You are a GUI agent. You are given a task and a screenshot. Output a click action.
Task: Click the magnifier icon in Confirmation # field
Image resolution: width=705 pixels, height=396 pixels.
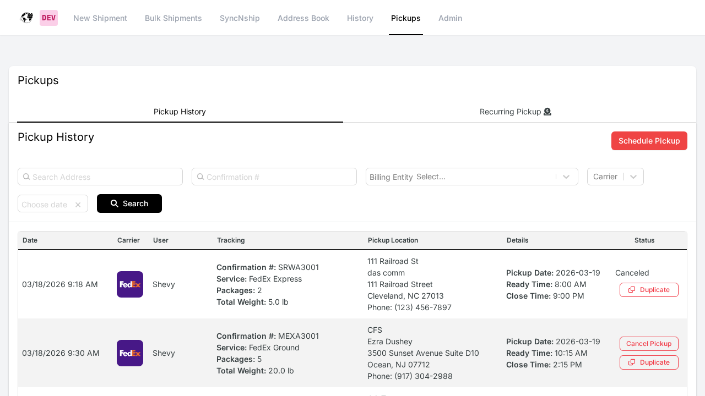201,177
